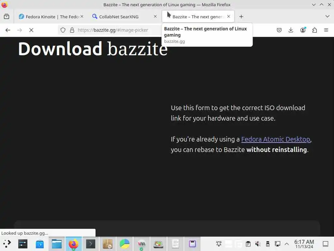334x251 pixels.
Task: Open System Settings from the taskbar
Action: pos(23,244)
